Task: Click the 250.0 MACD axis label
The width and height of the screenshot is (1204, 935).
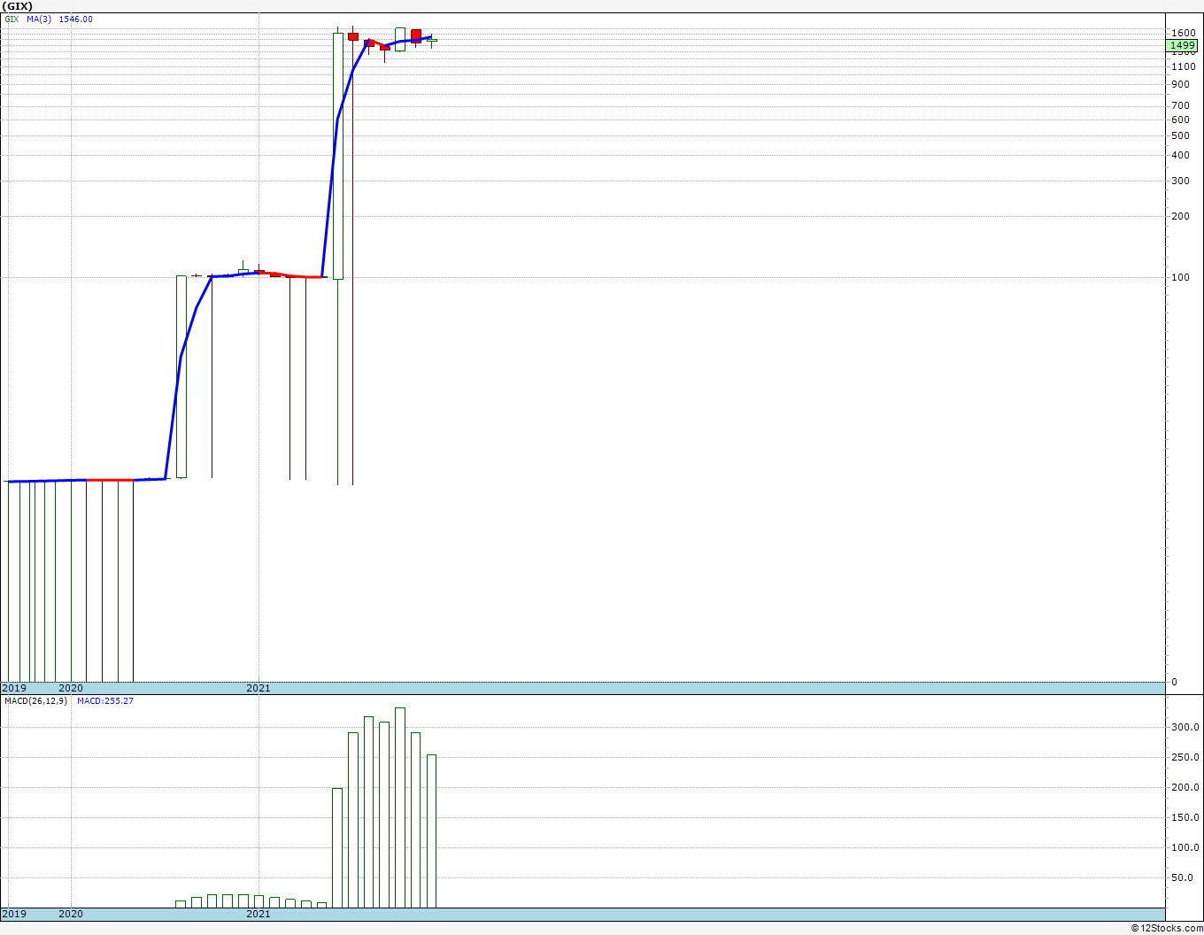Action: tap(1185, 757)
